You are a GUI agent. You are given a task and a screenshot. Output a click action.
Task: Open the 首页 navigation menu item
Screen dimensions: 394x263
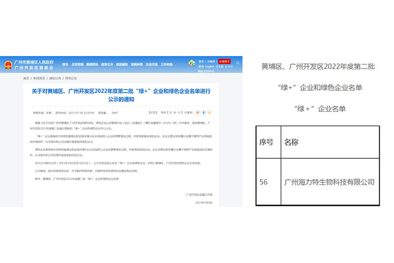point(65,64)
